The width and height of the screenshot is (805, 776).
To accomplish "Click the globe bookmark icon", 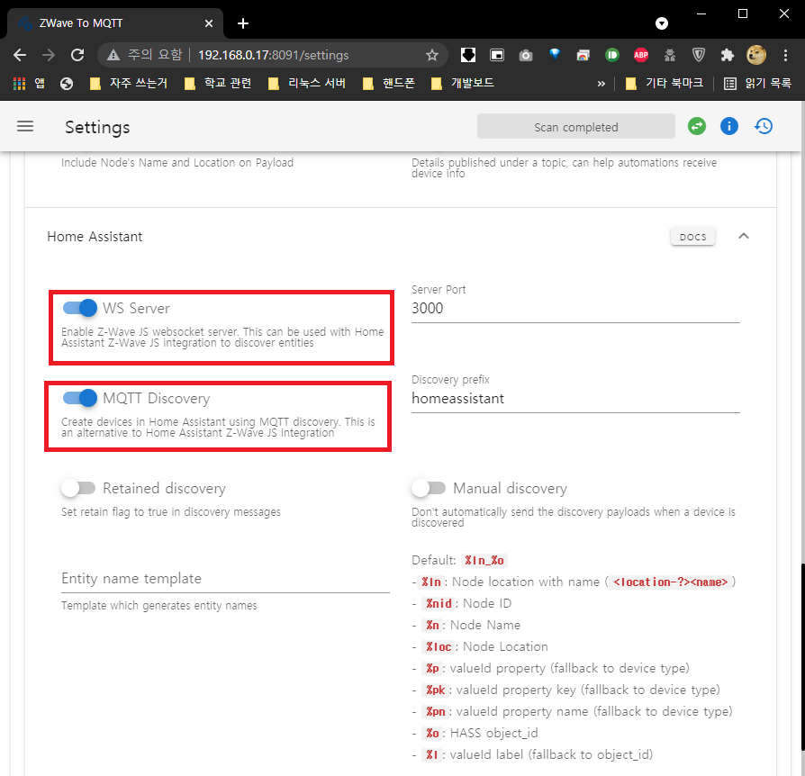I will click(67, 84).
